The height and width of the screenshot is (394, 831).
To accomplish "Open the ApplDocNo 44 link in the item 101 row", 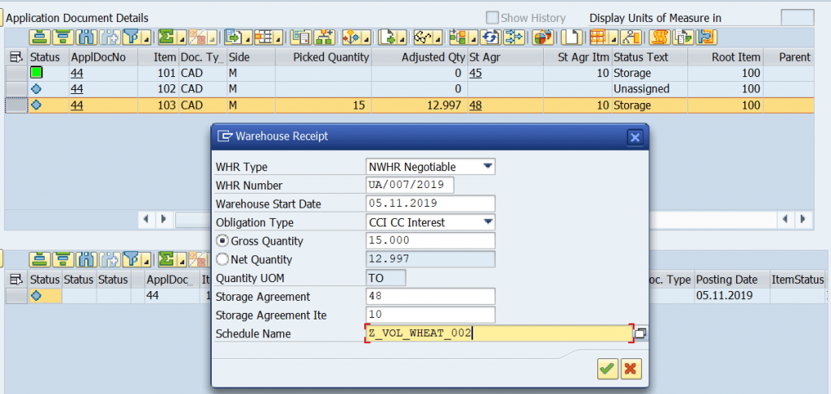I will [77, 73].
